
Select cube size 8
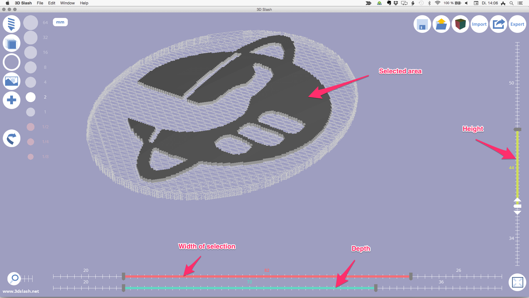coord(31,67)
